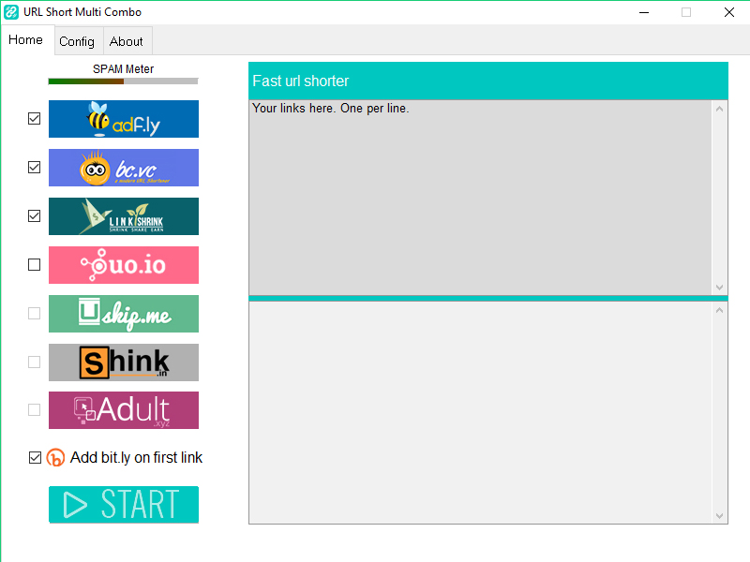Uncheck the LinkShrink checkbox
The image size is (750, 562).
[34, 216]
